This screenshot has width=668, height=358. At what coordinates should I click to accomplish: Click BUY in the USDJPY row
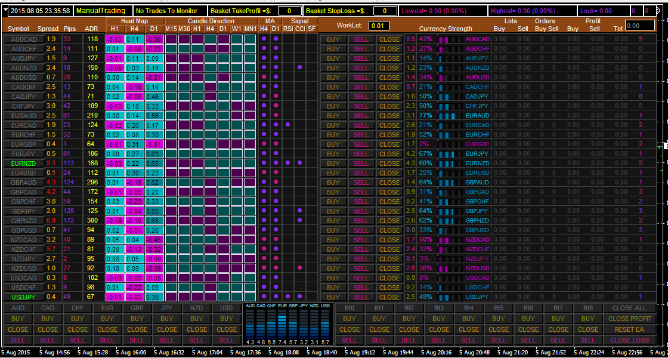pyautogui.click(x=333, y=297)
